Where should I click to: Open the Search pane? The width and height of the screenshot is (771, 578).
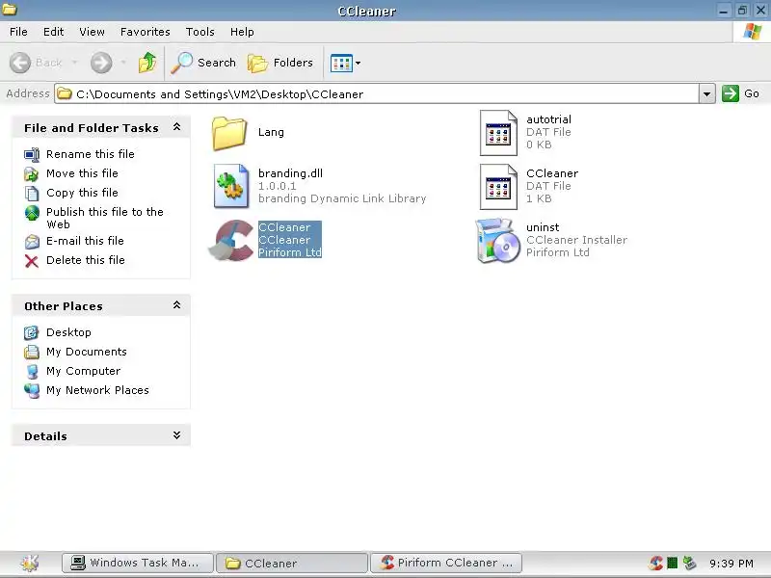click(x=203, y=63)
